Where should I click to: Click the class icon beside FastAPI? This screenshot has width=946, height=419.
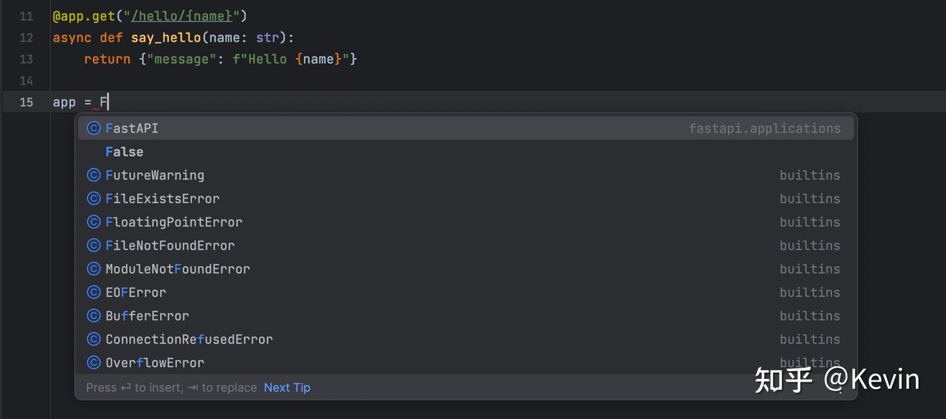coord(93,128)
